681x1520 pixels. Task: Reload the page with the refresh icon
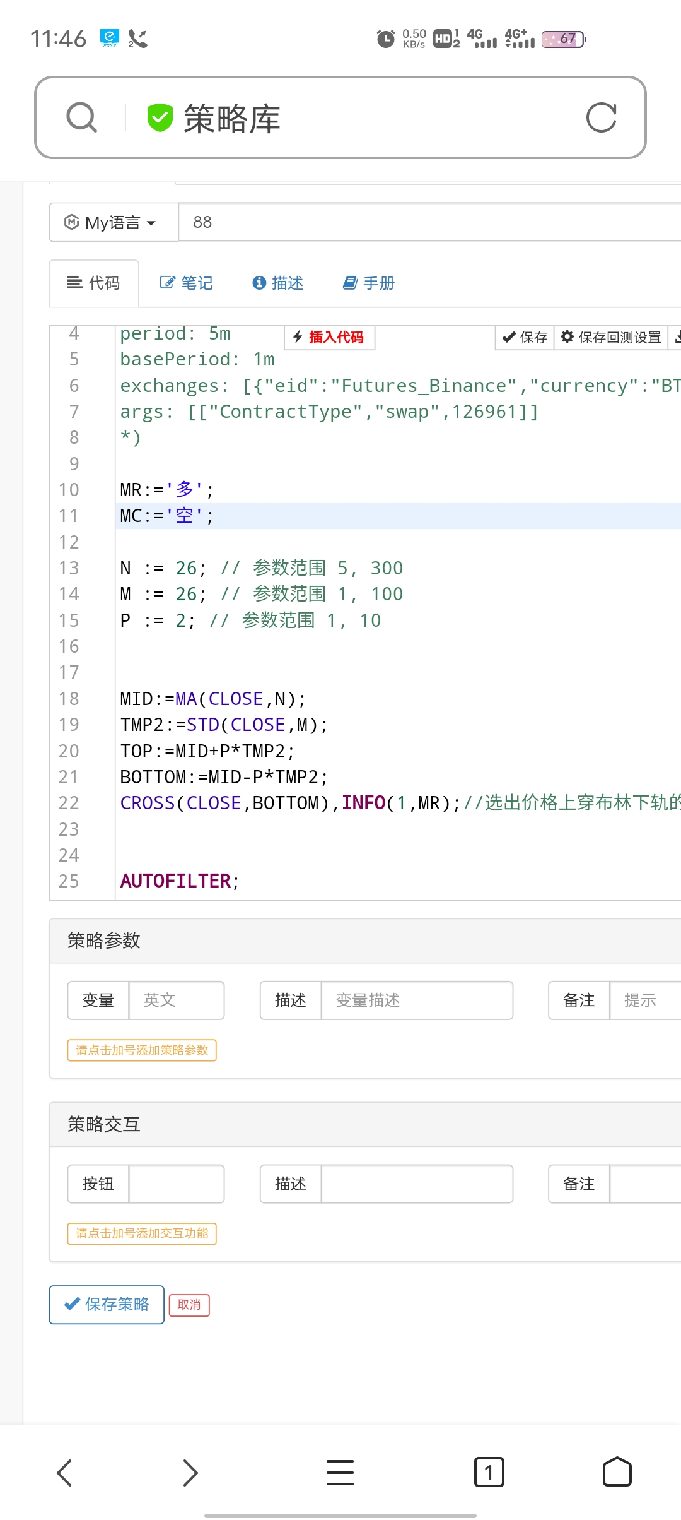click(x=601, y=117)
